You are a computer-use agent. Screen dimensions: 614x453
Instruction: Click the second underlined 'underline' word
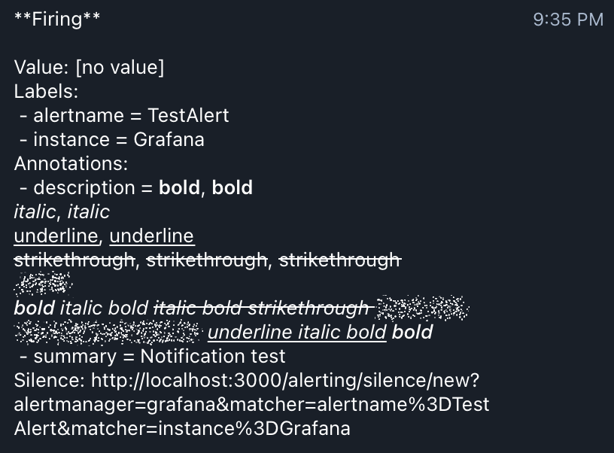[151, 236]
